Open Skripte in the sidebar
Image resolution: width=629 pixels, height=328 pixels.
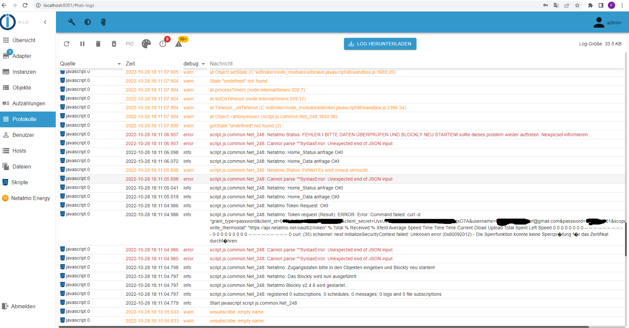(x=28, y=182)
